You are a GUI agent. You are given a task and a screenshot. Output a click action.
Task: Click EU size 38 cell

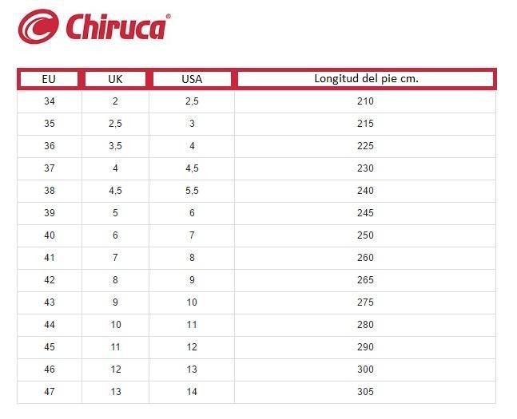pyautogui.click(x=50, y=191)
